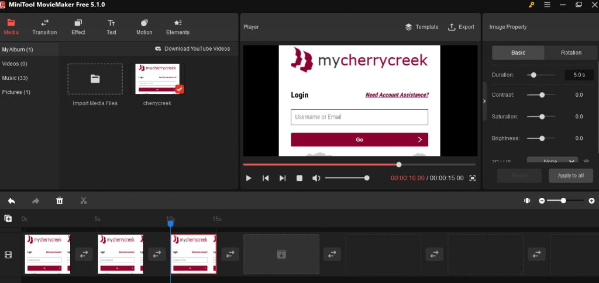599x283 pixels.
Task: Click transition slot after third clip
Action: click(x=230, y=254)
